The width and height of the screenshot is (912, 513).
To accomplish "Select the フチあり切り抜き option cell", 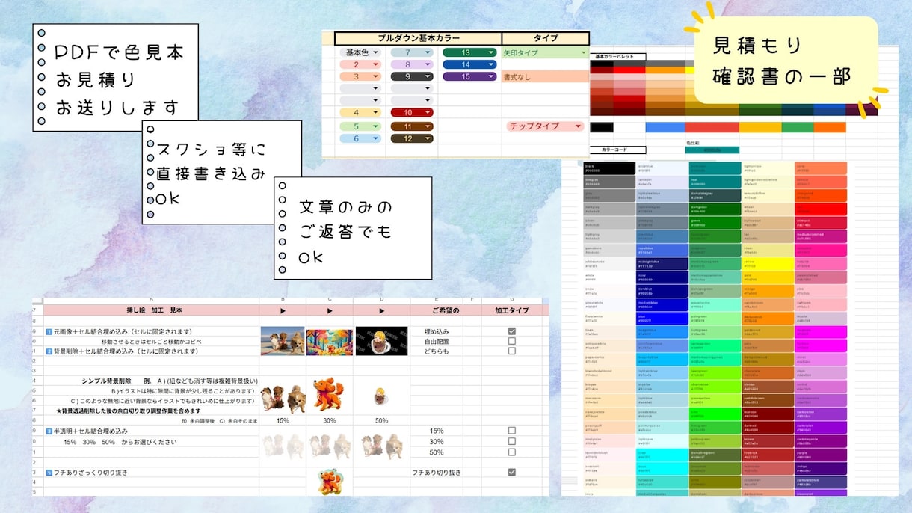I will click(x=437, y=473).
